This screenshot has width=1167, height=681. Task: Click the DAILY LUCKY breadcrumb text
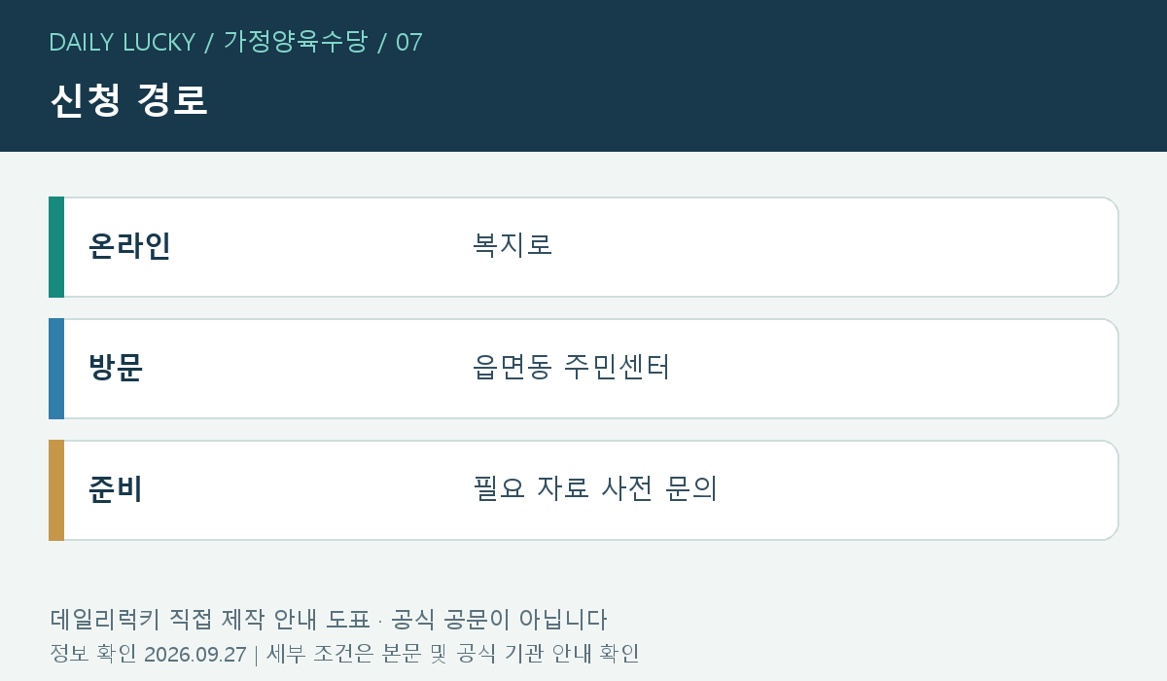click(122, 42)
